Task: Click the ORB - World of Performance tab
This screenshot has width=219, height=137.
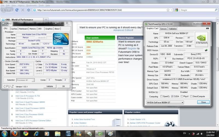Action: pos(22,19)
